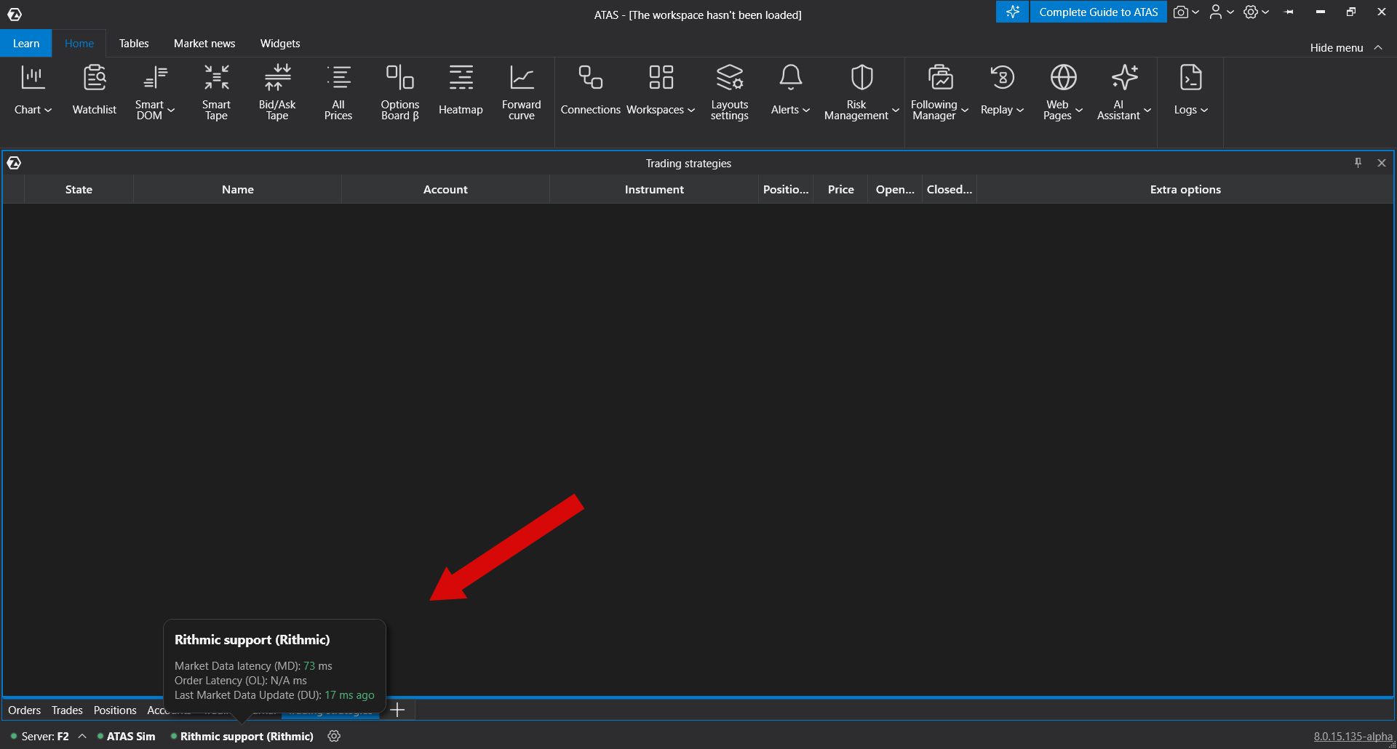This screenshot has width=1397, height=749.
Task: Open the title bar settings gear
Action: point(1251,12)
